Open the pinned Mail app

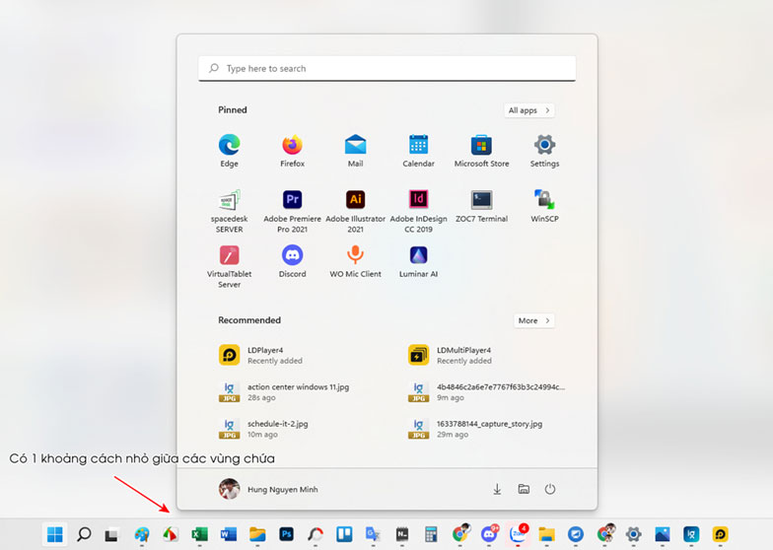click(355, 151)
